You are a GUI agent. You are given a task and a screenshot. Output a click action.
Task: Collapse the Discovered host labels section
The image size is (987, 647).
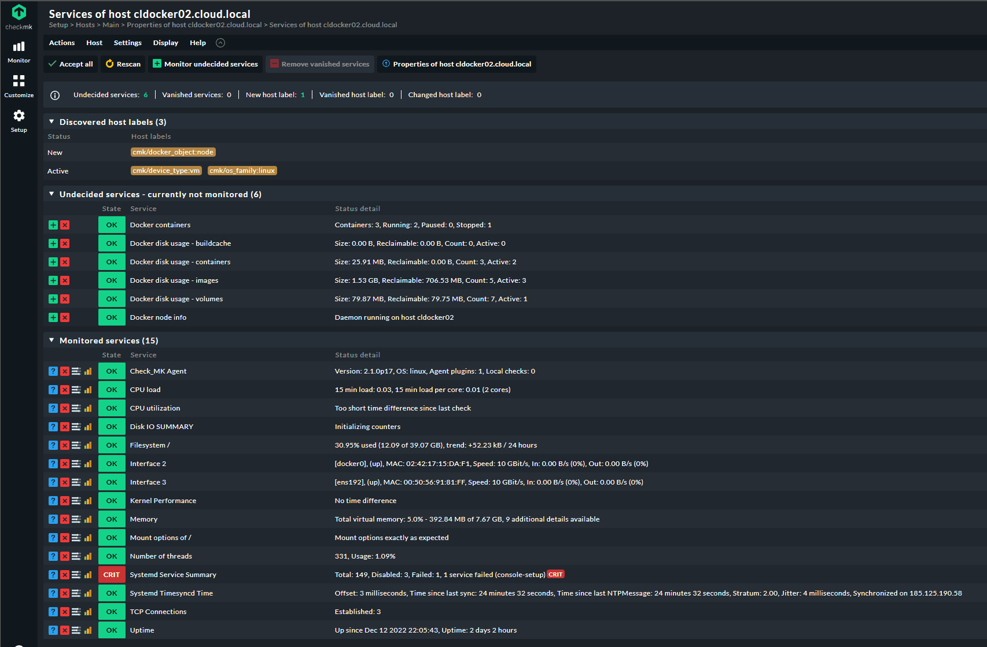pos(51,122)
